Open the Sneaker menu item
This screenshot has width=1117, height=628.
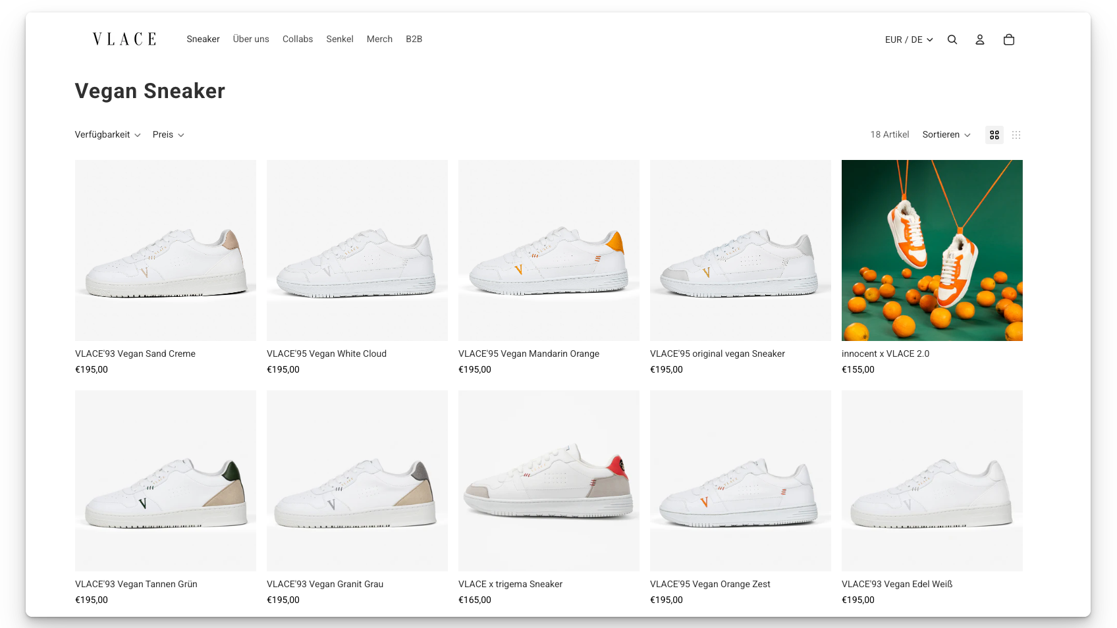pyautogui.click(x=203, y=39)
